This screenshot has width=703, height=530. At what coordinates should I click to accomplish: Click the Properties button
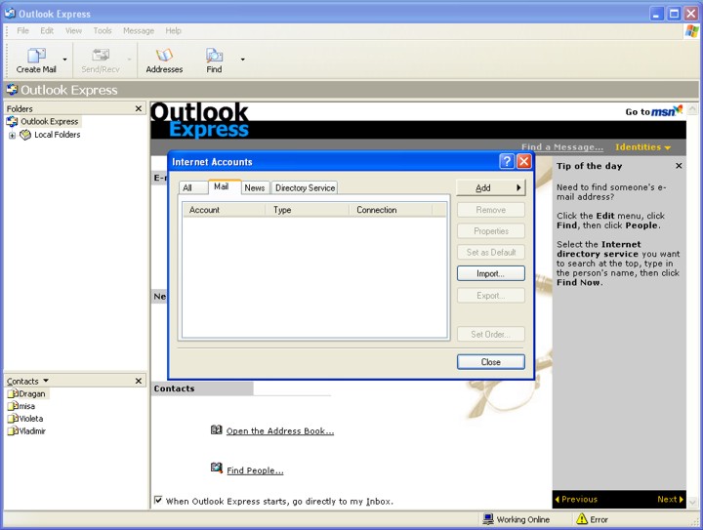[x=490, y=231]
